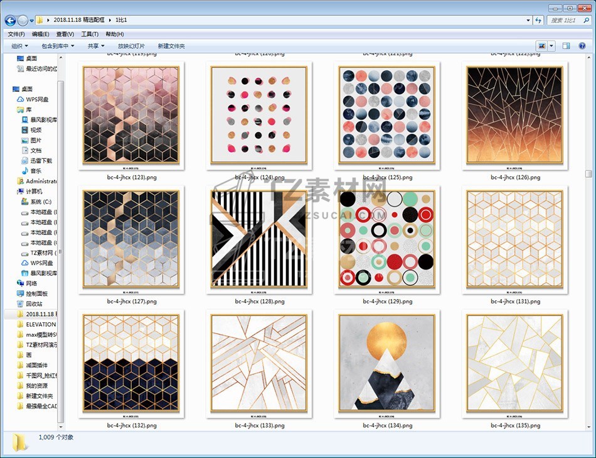Viewport: 596px width, 458px height.
Task: Select thumbnail bc-4-jhcx (134).png
Action: point(387,363)
